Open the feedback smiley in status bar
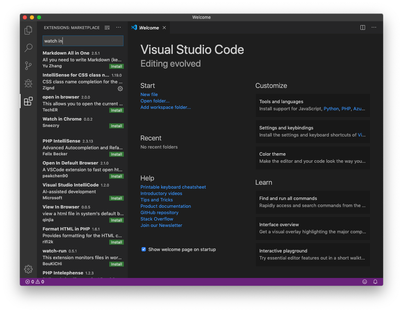Image resolution: width=403 pixels, height=312 pixels. (364, 282)
